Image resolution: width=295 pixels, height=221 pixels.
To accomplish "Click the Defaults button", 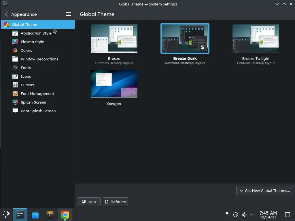I will point(115,202).
